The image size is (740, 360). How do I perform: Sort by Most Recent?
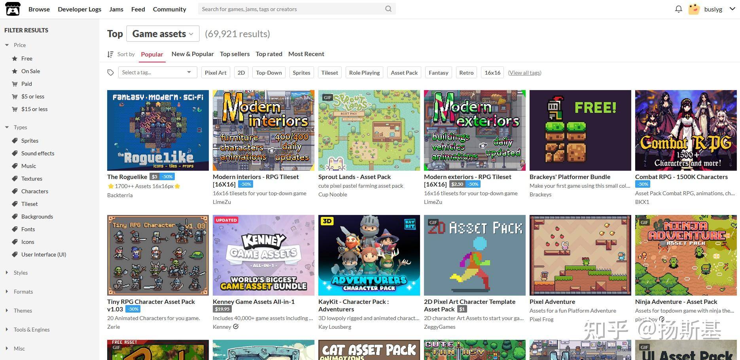(306, 54)
